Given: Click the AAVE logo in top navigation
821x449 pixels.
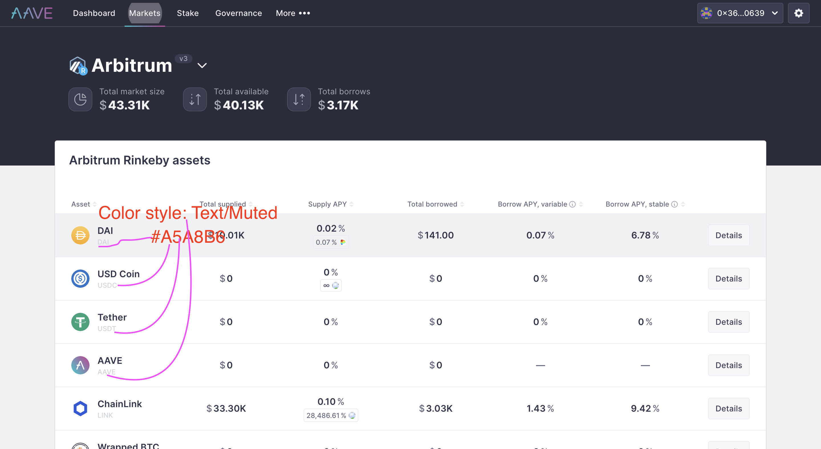Looking at the screenshot, I should (32, 13).
